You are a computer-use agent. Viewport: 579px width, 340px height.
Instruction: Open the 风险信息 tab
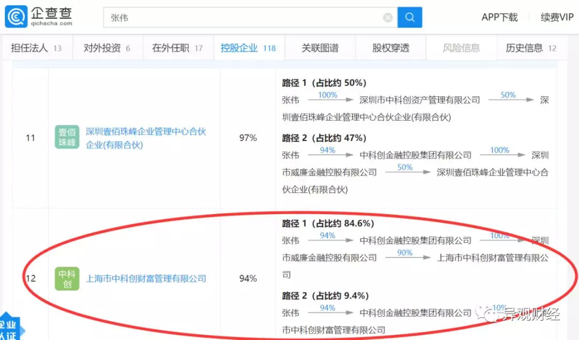pos(461,48)
